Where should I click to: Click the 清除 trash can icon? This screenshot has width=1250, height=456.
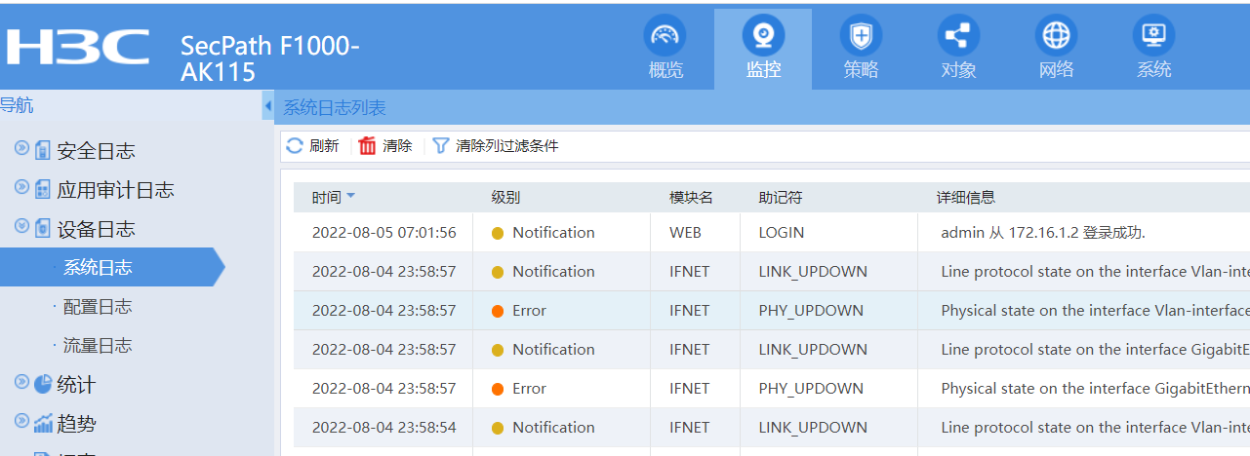click(368, 146)
